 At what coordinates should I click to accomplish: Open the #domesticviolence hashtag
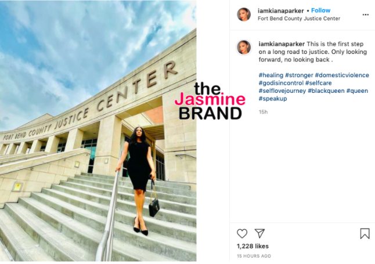(x=342, y=75)
